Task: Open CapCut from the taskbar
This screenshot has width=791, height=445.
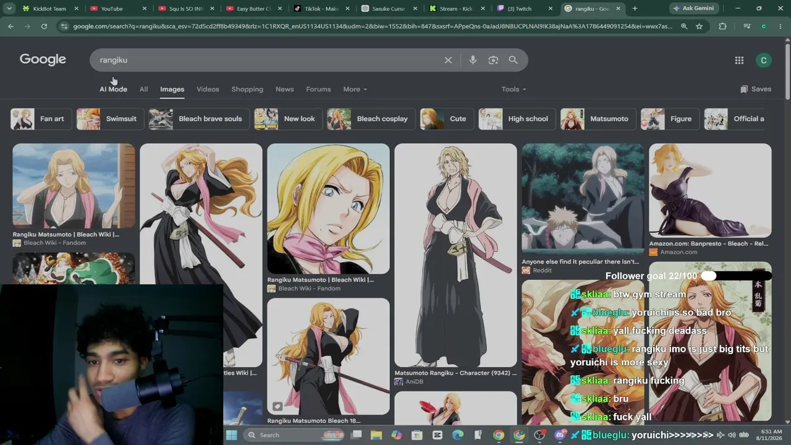Action: click(438, 435)
